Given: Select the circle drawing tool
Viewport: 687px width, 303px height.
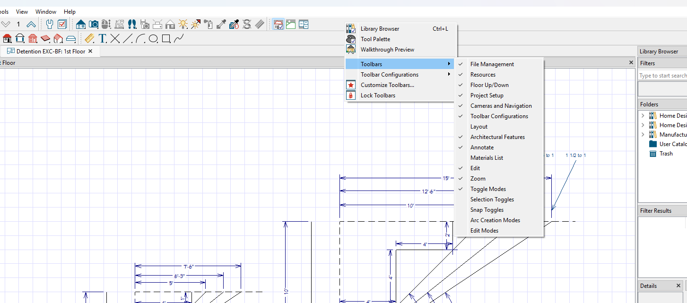Looking at the screenshot, I should [153, 39].
